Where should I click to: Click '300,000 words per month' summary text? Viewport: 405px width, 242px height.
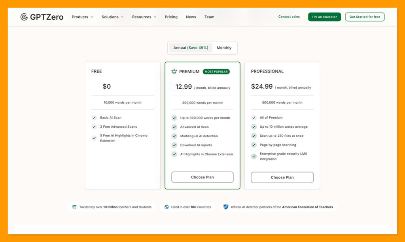tap(202, 103)
